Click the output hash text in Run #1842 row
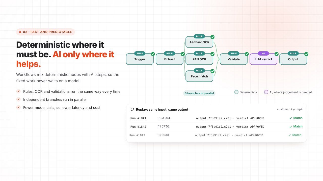The height and width of the screenshot is (181, 323). click(x=230, y=127)
